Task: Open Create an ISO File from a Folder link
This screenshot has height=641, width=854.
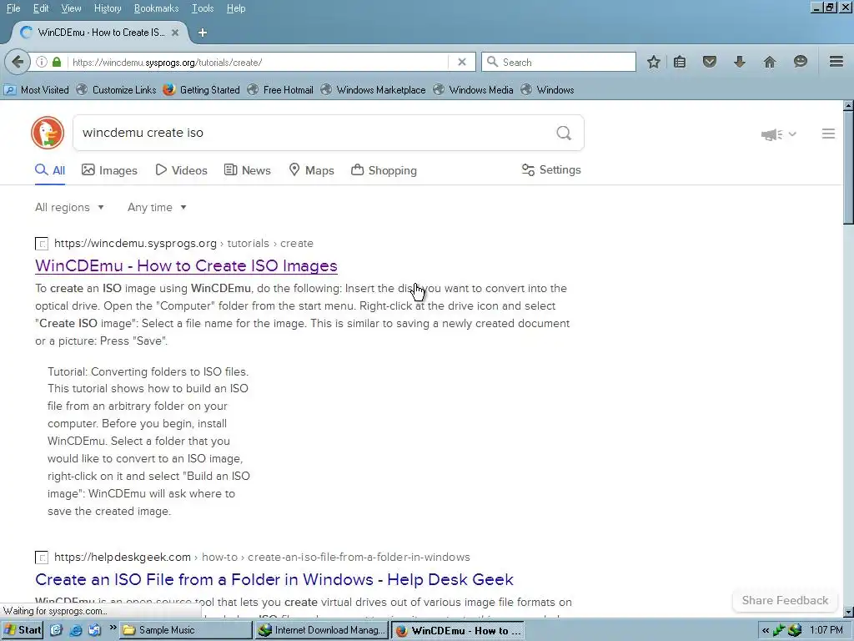Action: coord(274,579)
